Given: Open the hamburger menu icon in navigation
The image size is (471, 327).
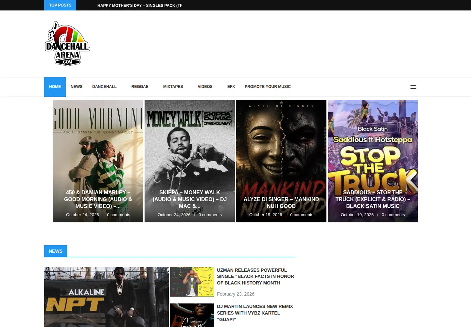Looking at the screenshot, I should tap(413, 87).
